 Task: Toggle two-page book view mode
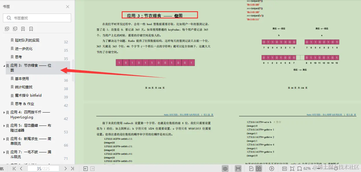tap(259, 168)
